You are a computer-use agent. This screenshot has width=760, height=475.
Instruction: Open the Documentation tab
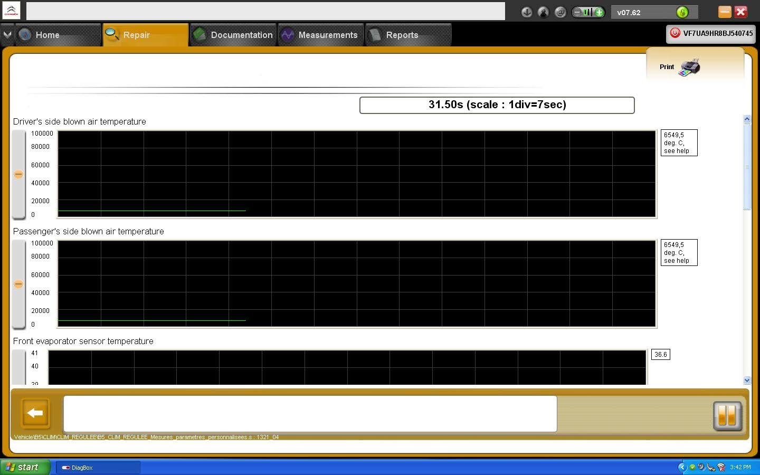pyautogui.click(x=233, y=35)
